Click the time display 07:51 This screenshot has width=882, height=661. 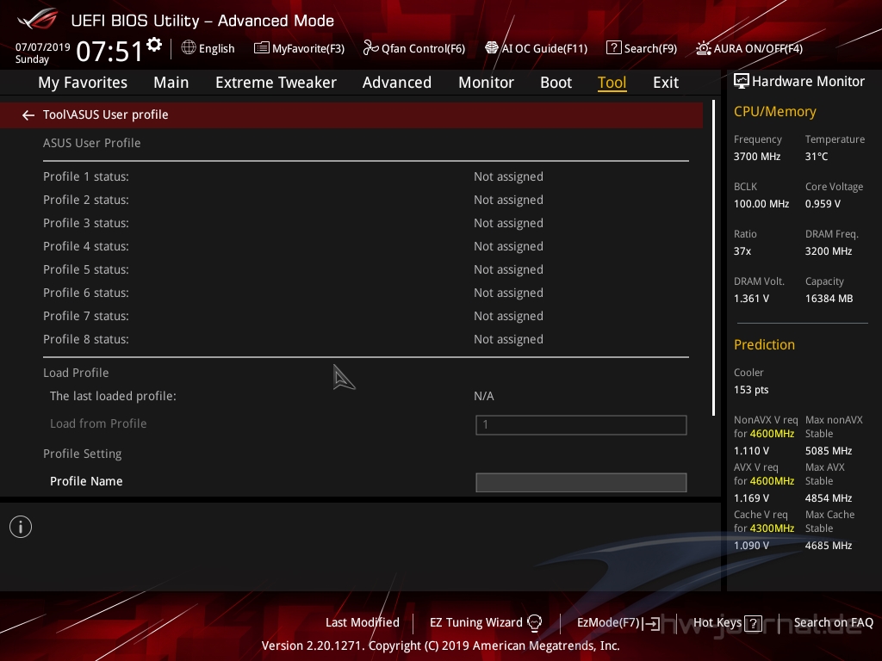(x=109, y=52)
